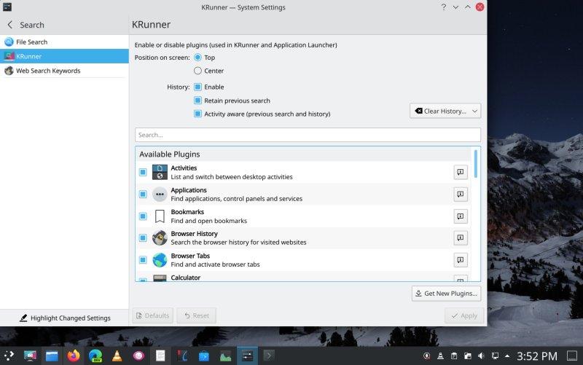Click the Get New Plugins button

click(x=446, y=294)
